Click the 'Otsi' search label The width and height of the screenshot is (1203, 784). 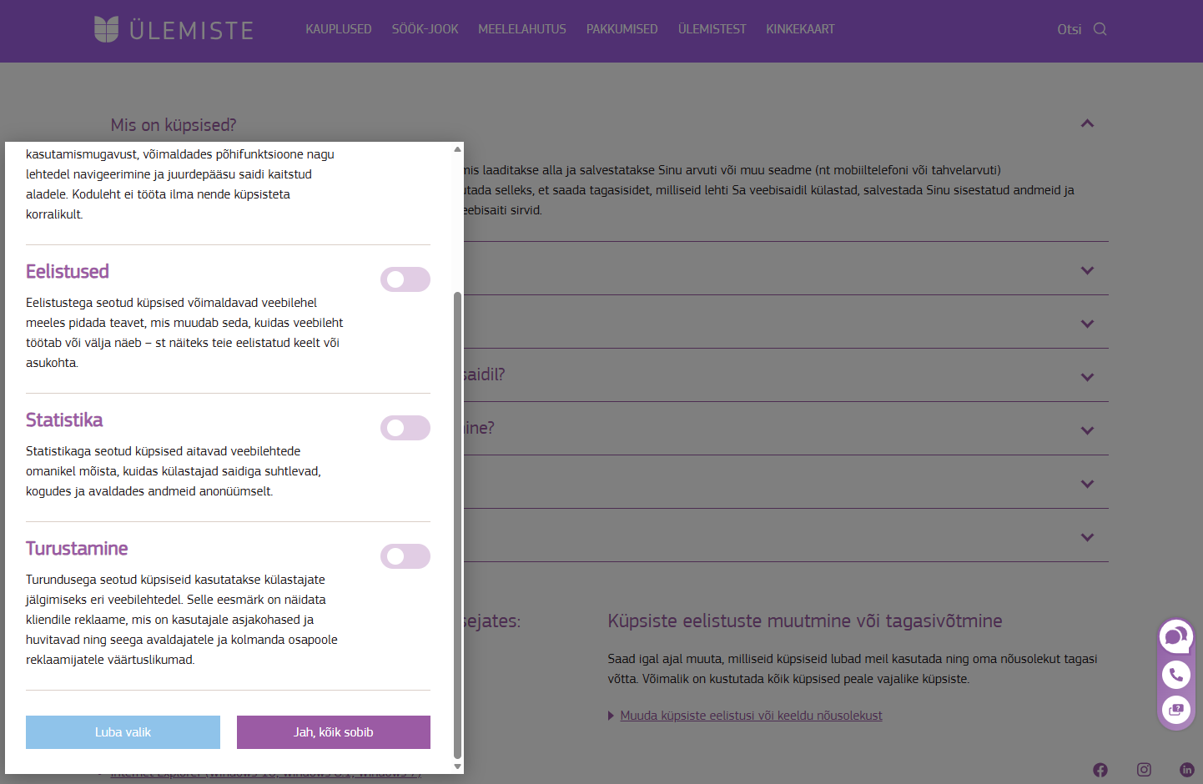tap(1069, 29)
